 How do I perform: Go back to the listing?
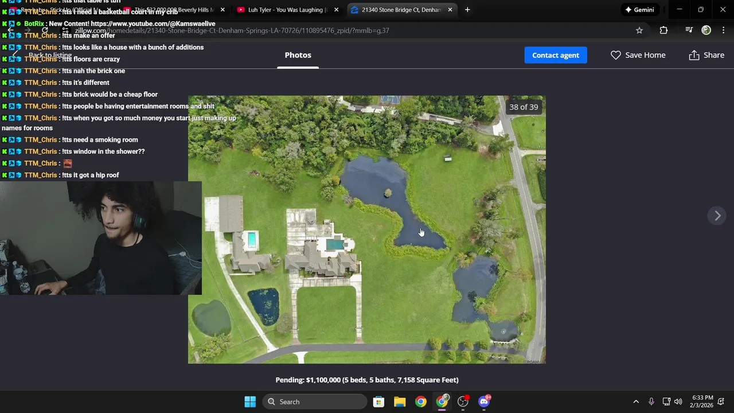[50, 56]
